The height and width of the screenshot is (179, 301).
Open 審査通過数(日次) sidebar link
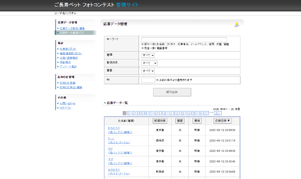pyautogui.click(x=71, y=53)
